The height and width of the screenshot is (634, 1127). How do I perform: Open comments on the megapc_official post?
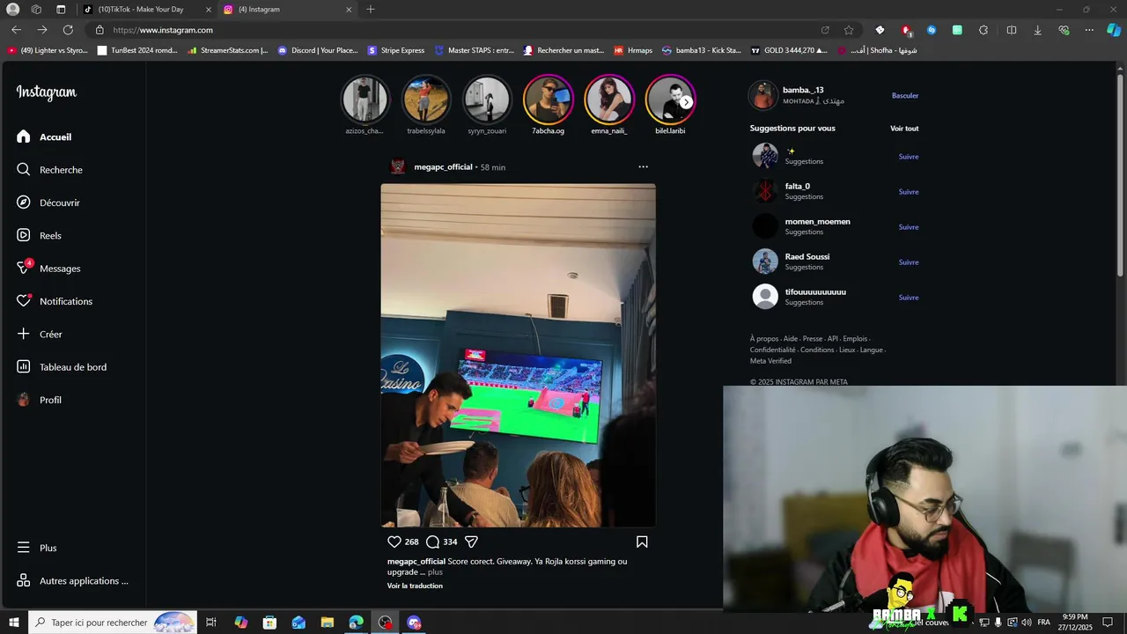coord(432,542)
